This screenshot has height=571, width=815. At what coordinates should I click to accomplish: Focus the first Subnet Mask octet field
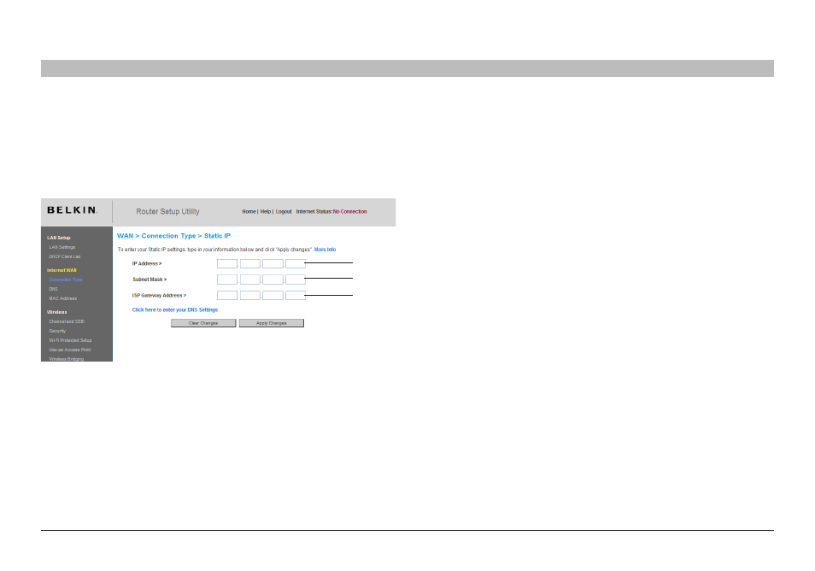227,280
